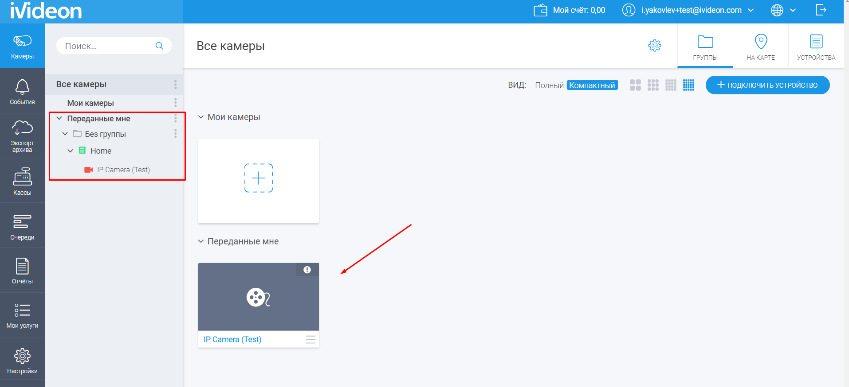Click the user profile avatar icon
This screenshot has height=387, width=849.
(x=629, y=10)
